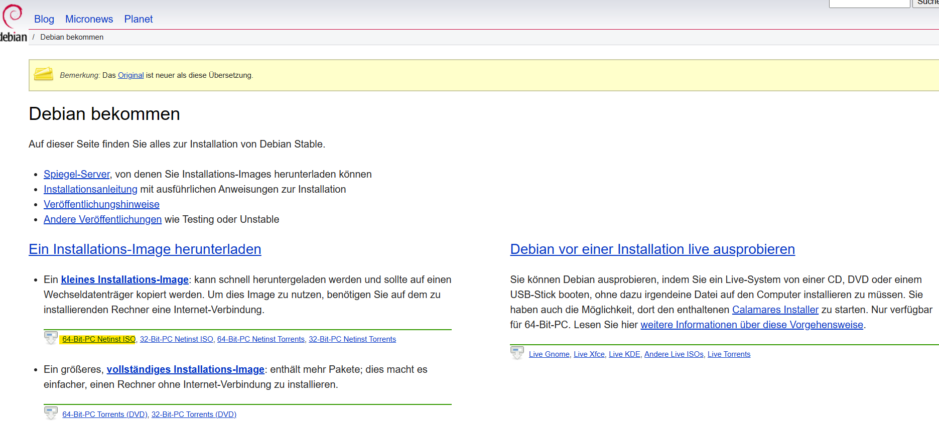The width and height of the screenshot is (939, 422).
Task: Download the Live Xfce image
Action: coord(589,354)
